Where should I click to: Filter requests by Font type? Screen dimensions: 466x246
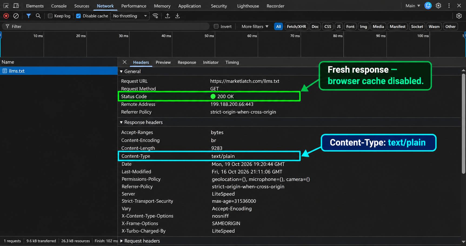pyautogui.click(x=350, y=26)
